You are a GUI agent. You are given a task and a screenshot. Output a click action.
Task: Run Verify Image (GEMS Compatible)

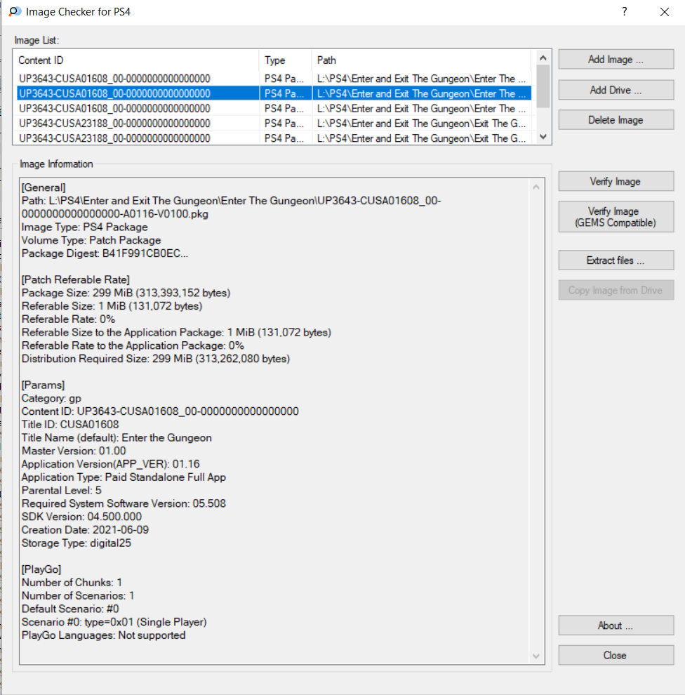(x=616, y=217)
